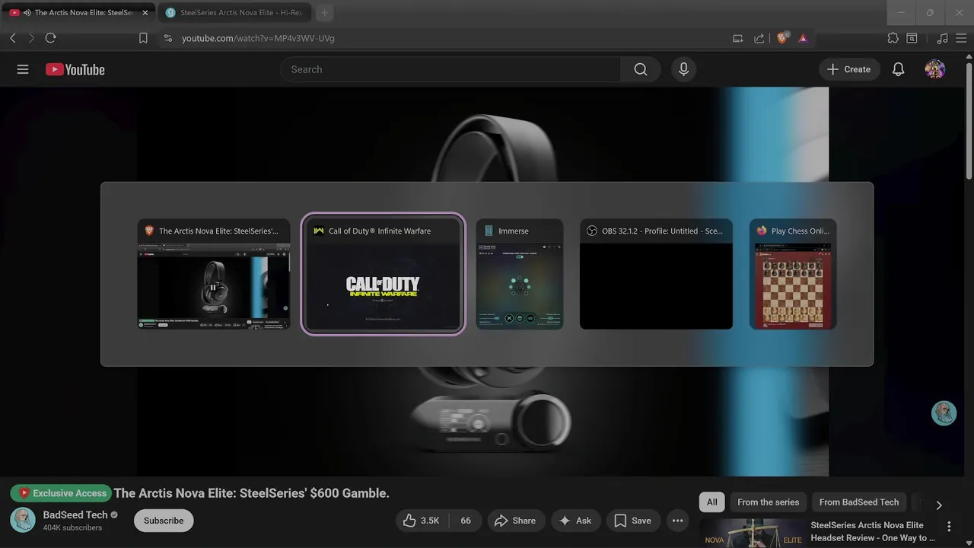974x548 pixels.
Task: Open site settings icon beside the URL
Action: click(x=168, y=38)
